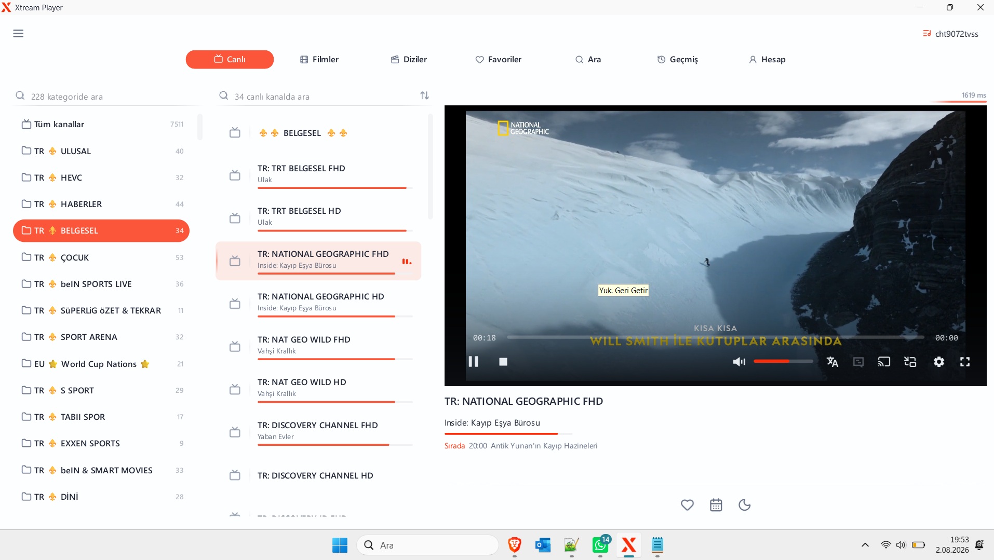Open the taskbar clock and date
The width and height of the screenshot is (994, 560).
pos(952,545)
